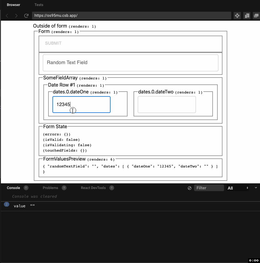Click the 'Console was cleared' message

tap(34, 197)
